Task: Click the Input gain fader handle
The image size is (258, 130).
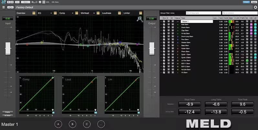Action: click(8, 49)
